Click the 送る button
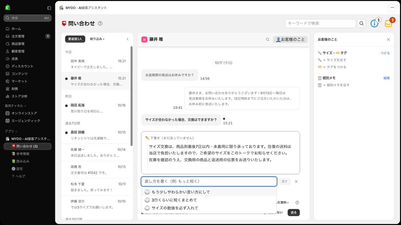Viewport: 401px width, 225px height. (294, 213)
